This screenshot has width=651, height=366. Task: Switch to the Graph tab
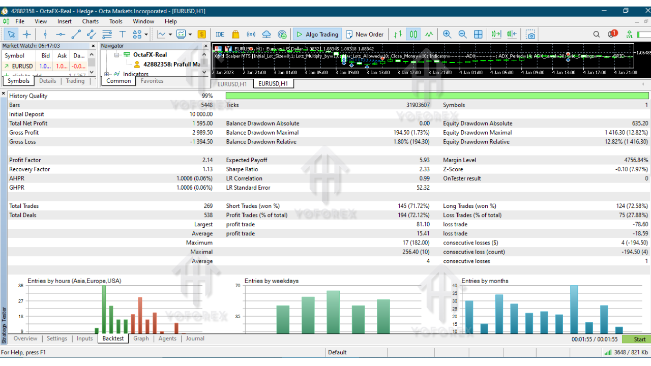tap(141, 339)
